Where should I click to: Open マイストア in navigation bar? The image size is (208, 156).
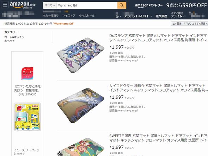[x=69, y=15]
